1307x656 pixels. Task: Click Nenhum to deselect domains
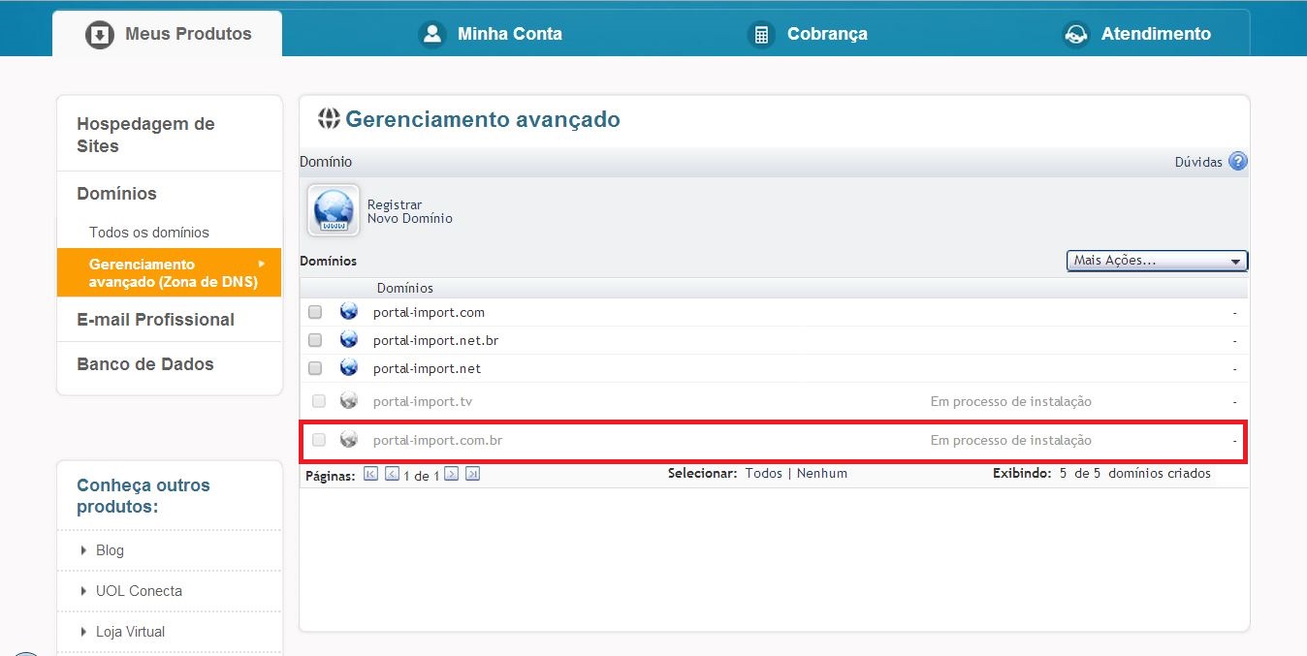pyautogui.click(x=822, y=474)
